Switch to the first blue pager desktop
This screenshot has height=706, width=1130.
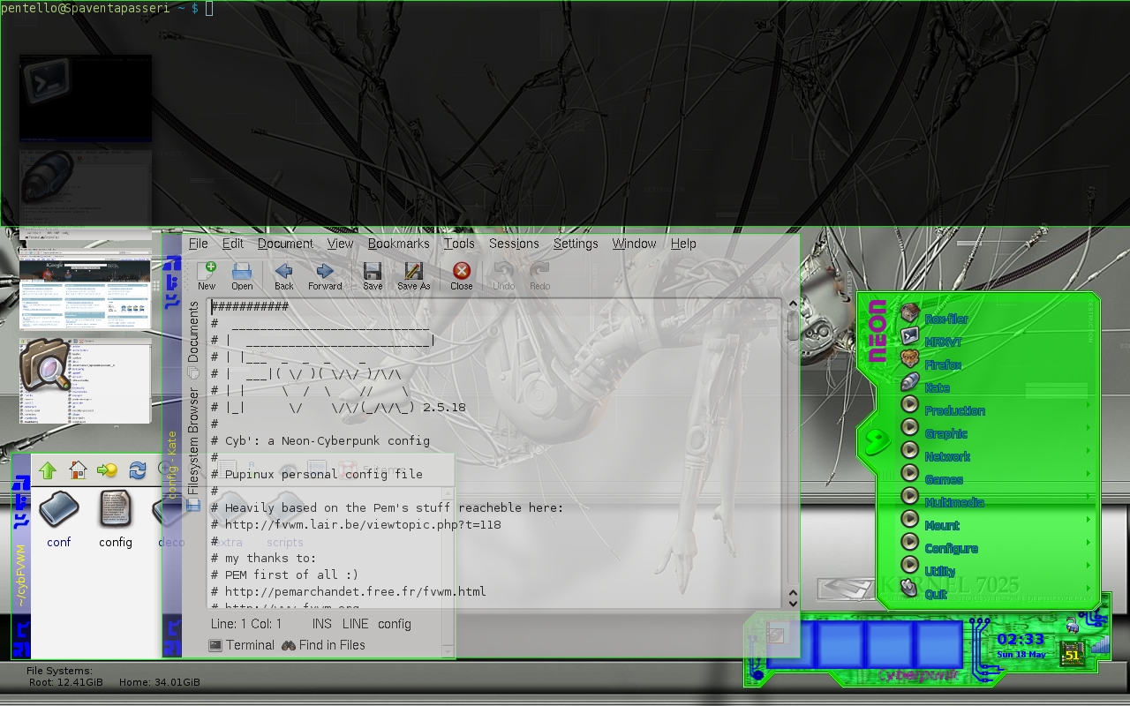coord(791,644)
